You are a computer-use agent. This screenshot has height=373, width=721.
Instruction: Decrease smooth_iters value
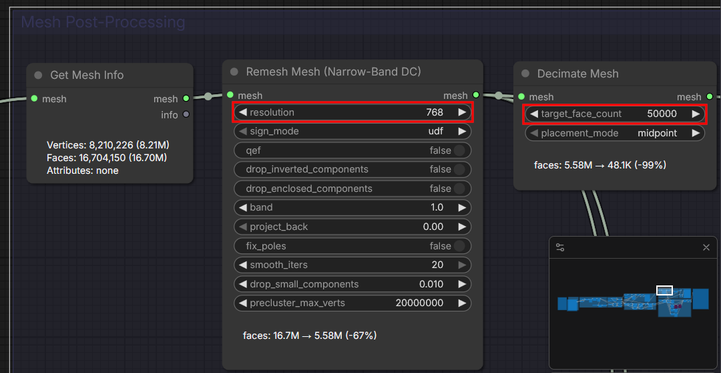243,265
